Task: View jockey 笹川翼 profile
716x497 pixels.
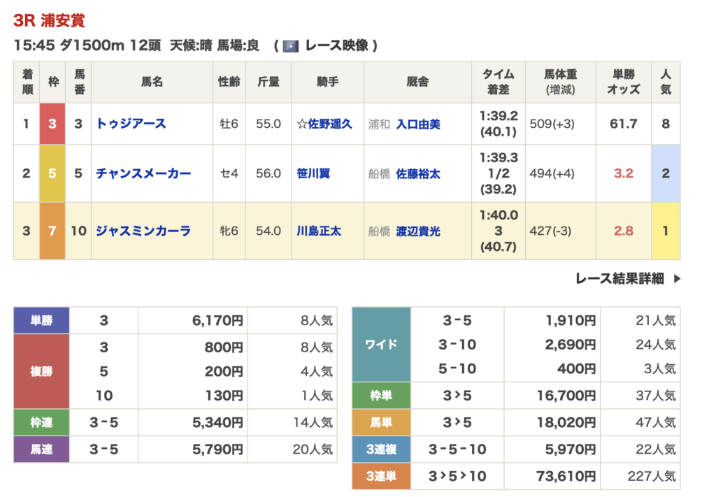Action: (x=314, y=173)
